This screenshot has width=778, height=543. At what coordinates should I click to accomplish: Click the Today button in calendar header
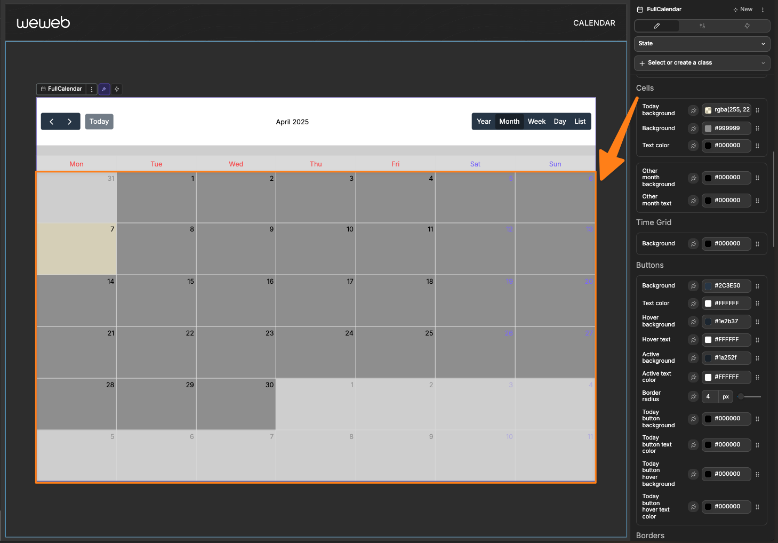(x=99, y=122)
